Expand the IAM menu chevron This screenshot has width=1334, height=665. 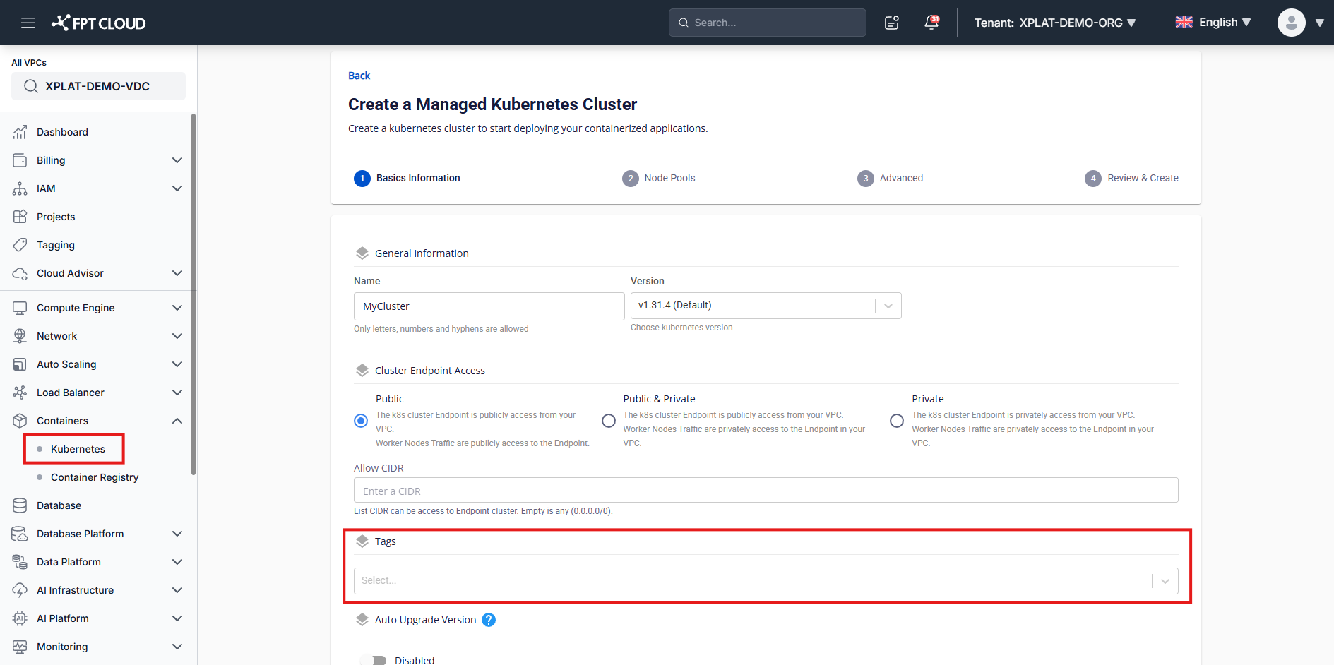[x=177, y=188]
